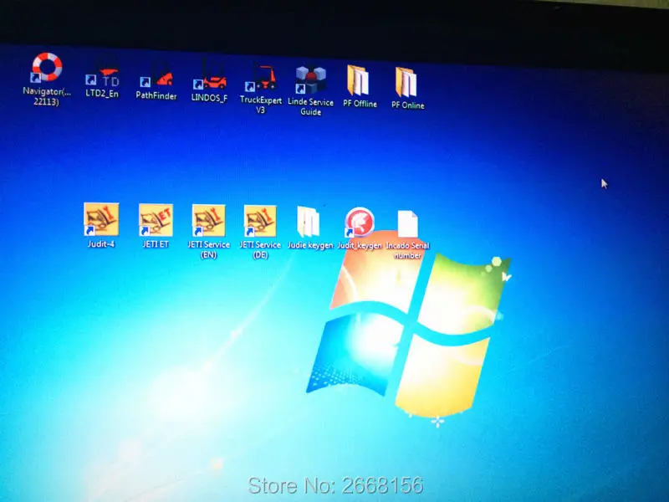Click the 'Navigator(... 22113)' label text
The height and width of the screenshot is (502, 669).
47,96
